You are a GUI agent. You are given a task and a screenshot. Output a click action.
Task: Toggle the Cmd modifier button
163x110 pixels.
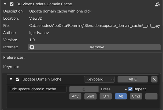coord(136,96)
